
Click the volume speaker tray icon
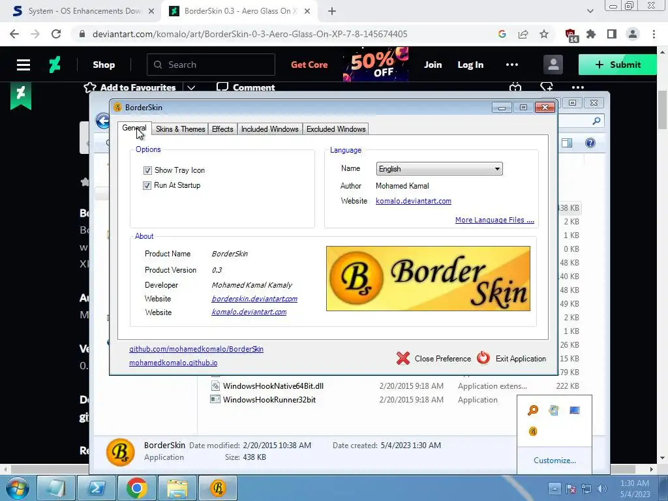tap(602, 489)
